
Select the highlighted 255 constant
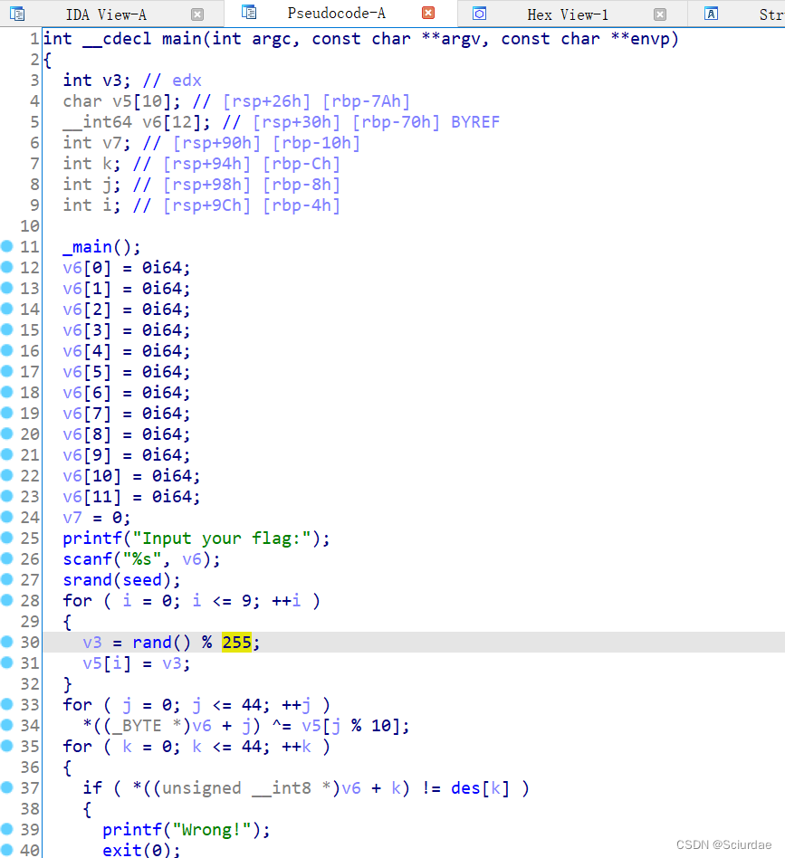(236, 642)
